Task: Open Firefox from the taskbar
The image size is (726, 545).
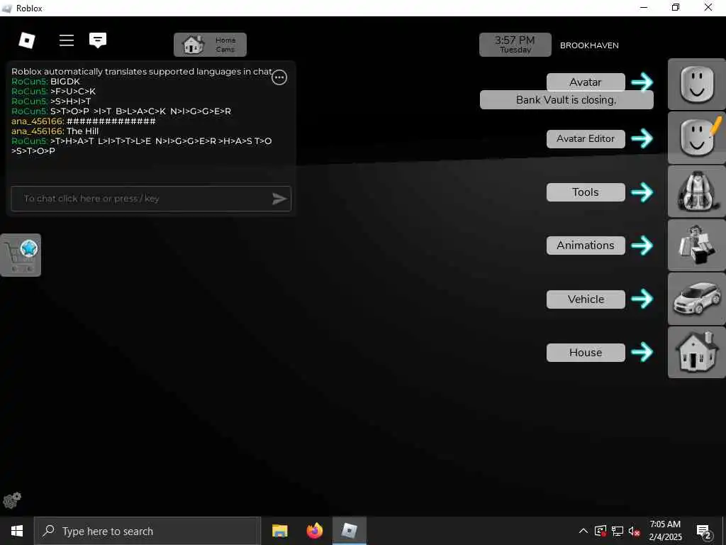Action: tap(315, 531)
